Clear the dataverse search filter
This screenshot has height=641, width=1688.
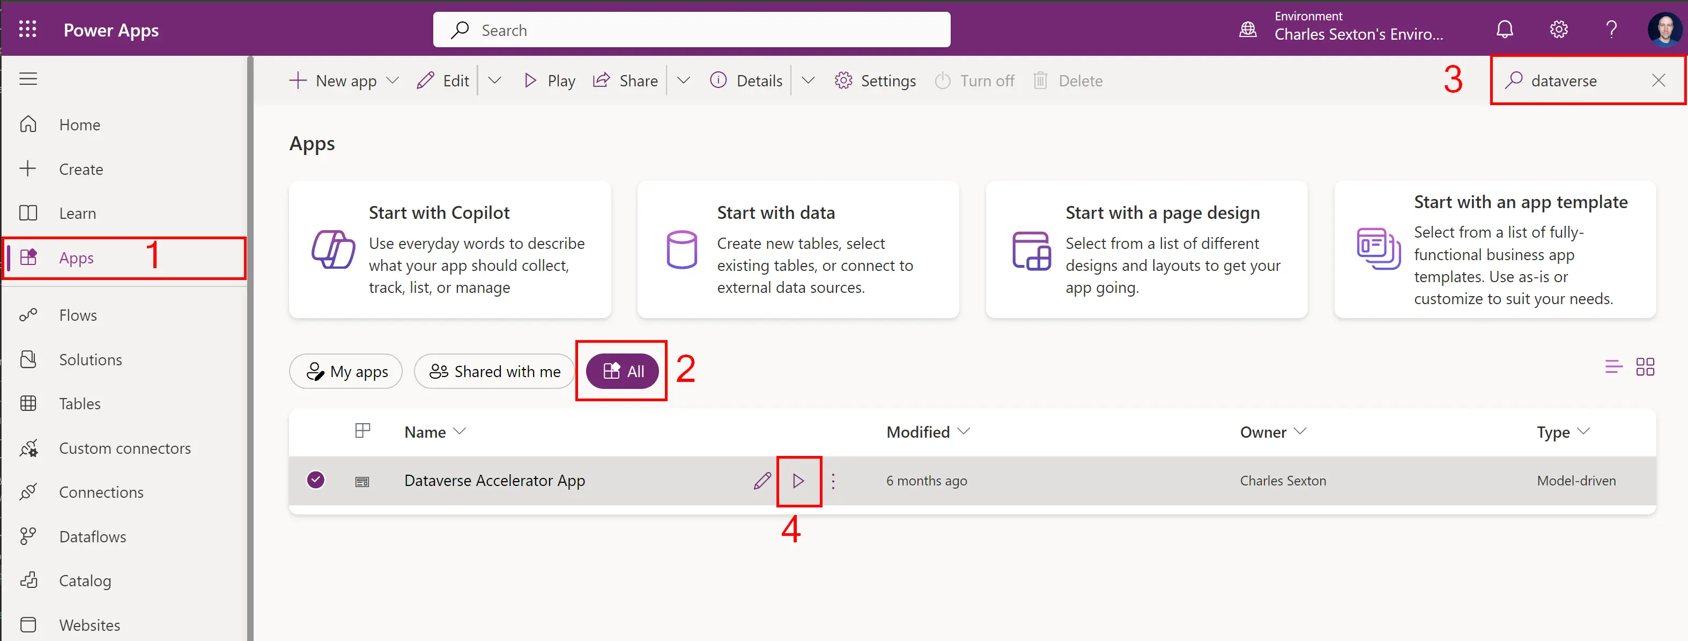[x=1658, y=80]
